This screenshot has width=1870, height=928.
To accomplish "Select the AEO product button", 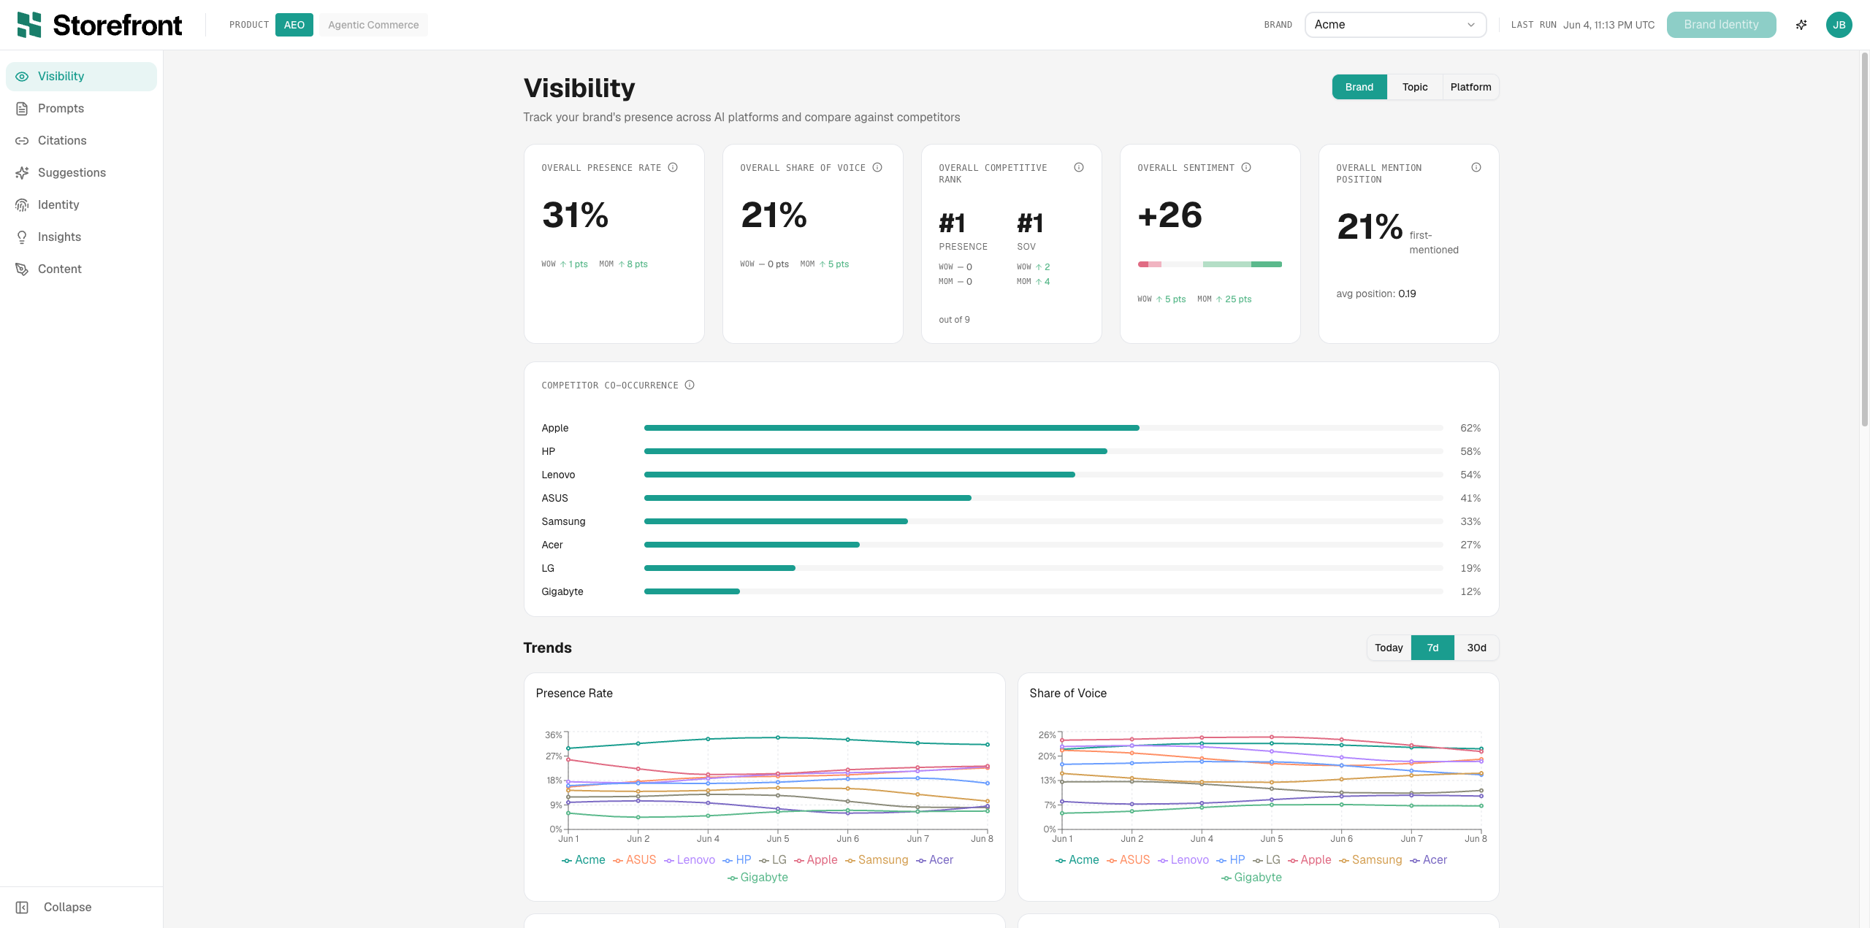I will click(x=294, y=25).
